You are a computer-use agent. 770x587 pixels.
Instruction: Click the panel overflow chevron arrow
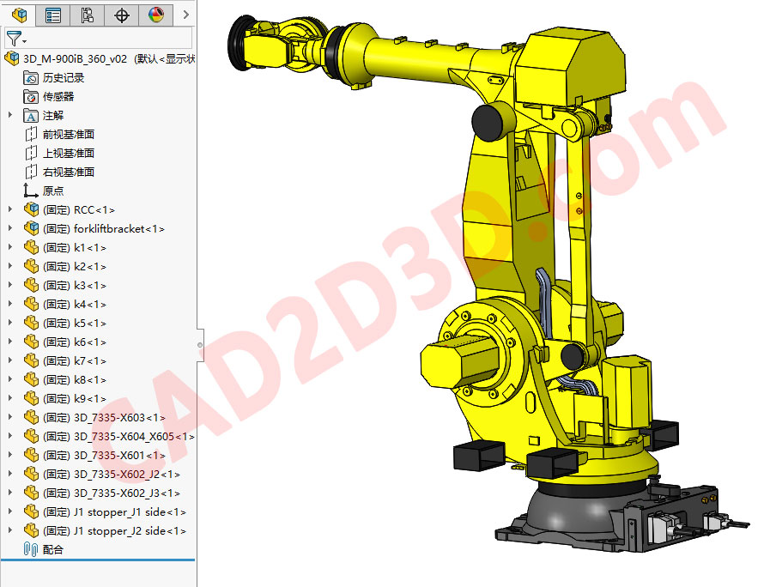click(185, 15)
